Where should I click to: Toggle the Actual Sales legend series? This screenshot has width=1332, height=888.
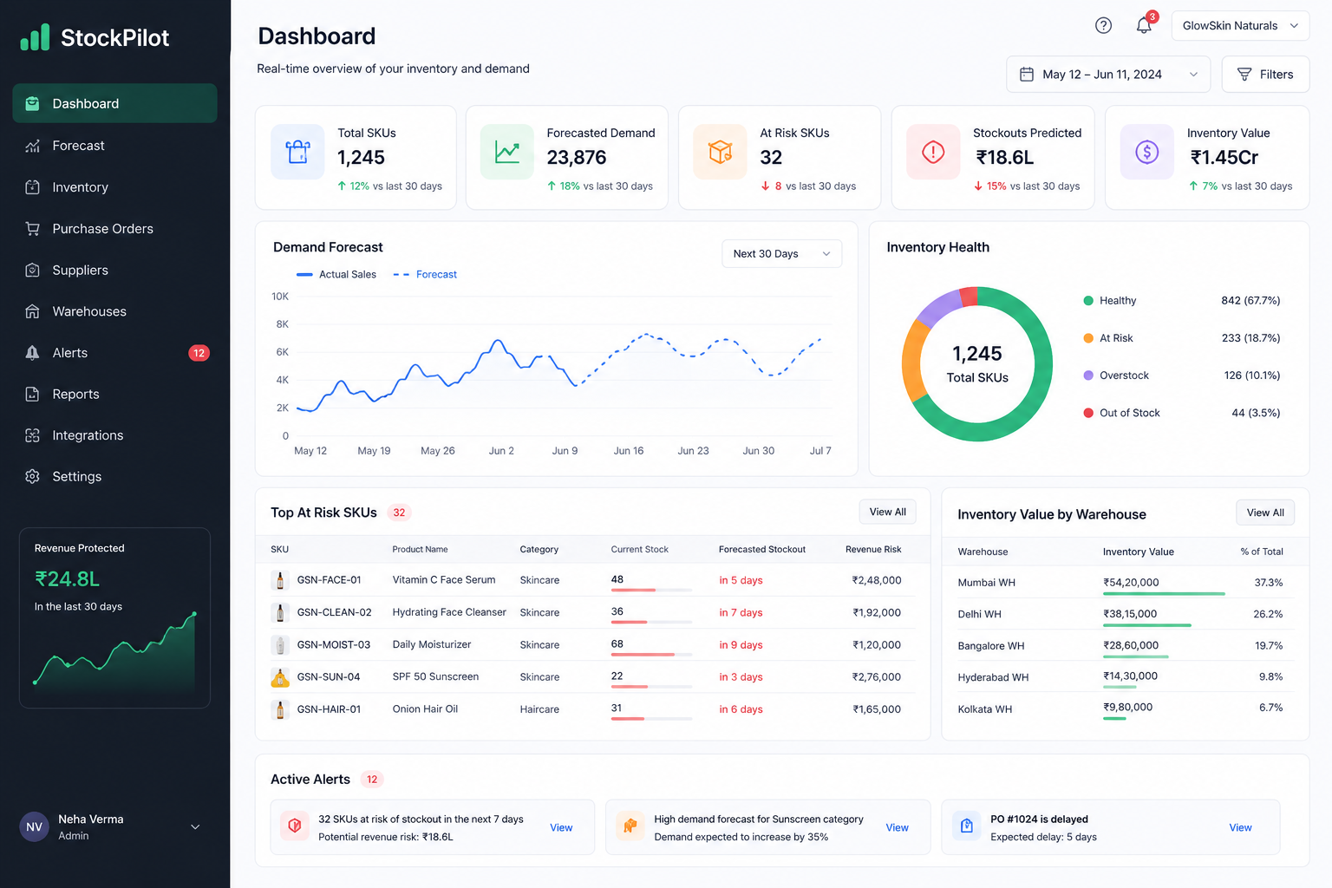click(x=336, y=274)
